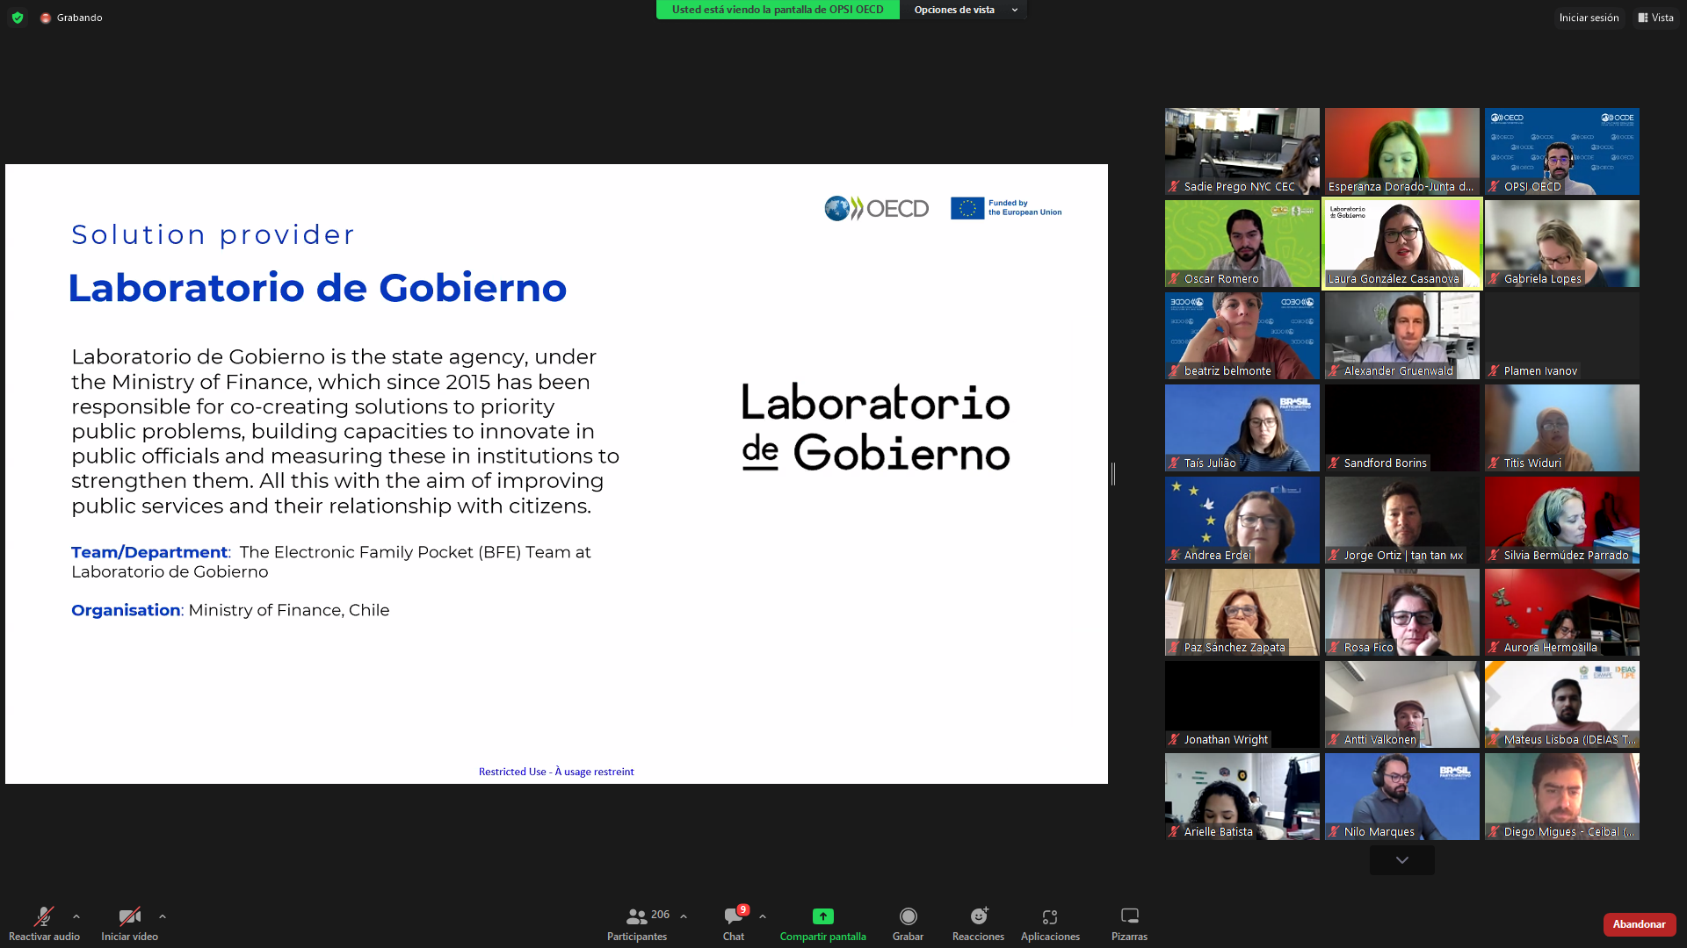Select Oscar Romero video tile
Image resolution: width=1687 pixels, height=948 pixels.
pyautogui.click(x=1242, y=243)
